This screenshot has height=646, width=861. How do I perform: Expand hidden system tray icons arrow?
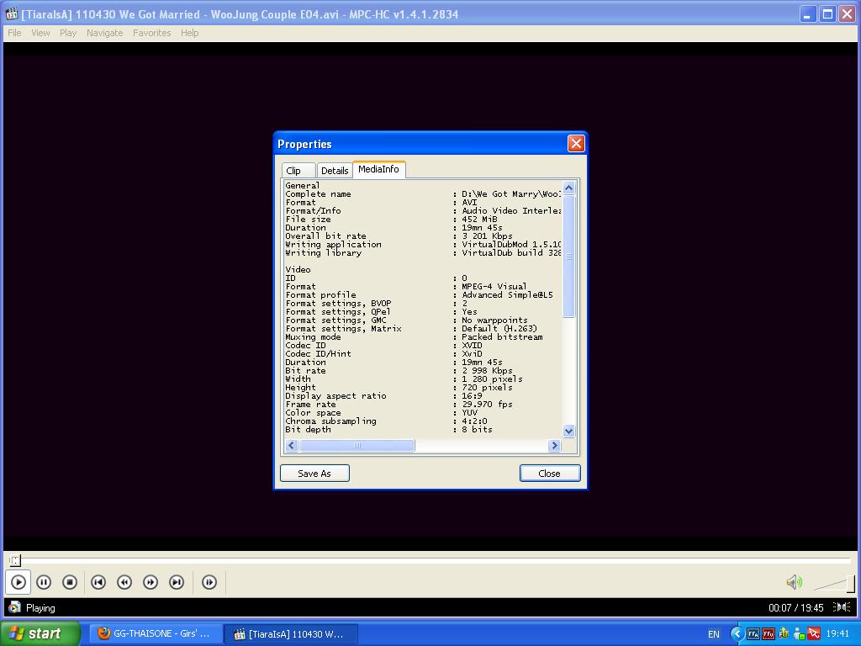coord(737,634)
